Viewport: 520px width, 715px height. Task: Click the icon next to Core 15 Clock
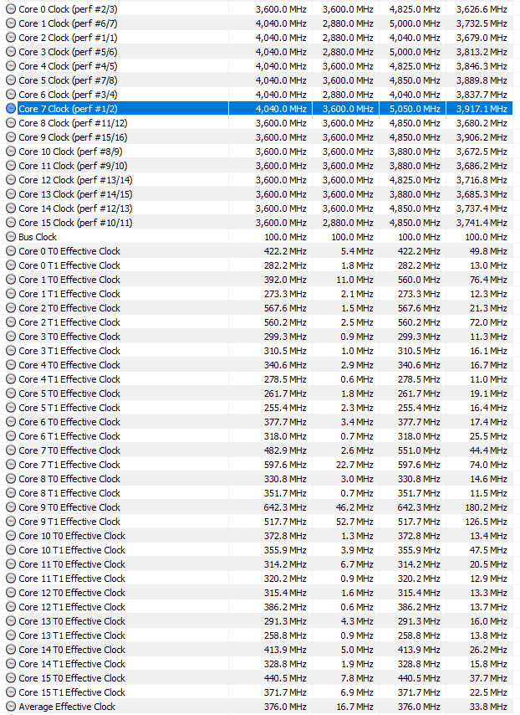tap(11, 223)
